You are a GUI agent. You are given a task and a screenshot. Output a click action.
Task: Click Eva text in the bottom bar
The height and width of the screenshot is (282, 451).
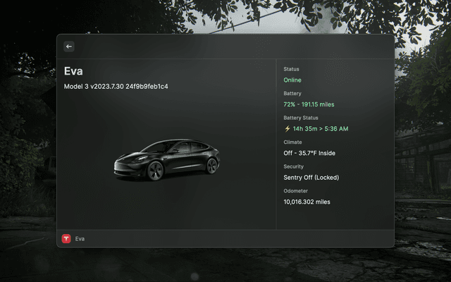pos(80,239)
